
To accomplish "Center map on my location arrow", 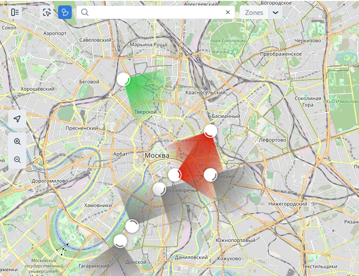I will pos(17,119).
